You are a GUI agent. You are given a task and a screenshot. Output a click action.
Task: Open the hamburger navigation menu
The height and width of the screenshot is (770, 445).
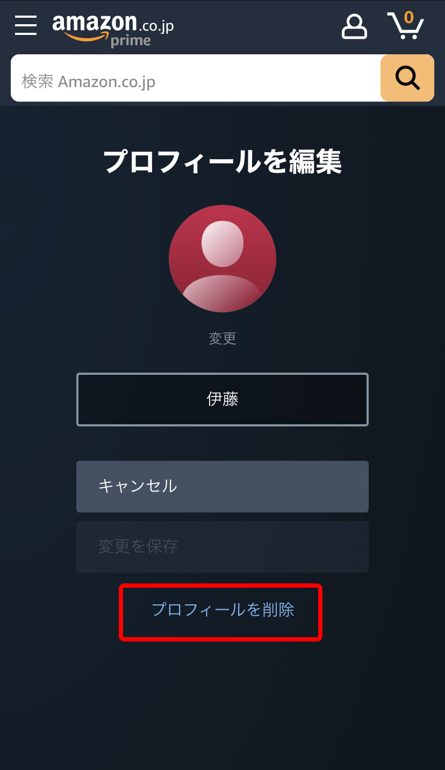(x=26, y=25)
